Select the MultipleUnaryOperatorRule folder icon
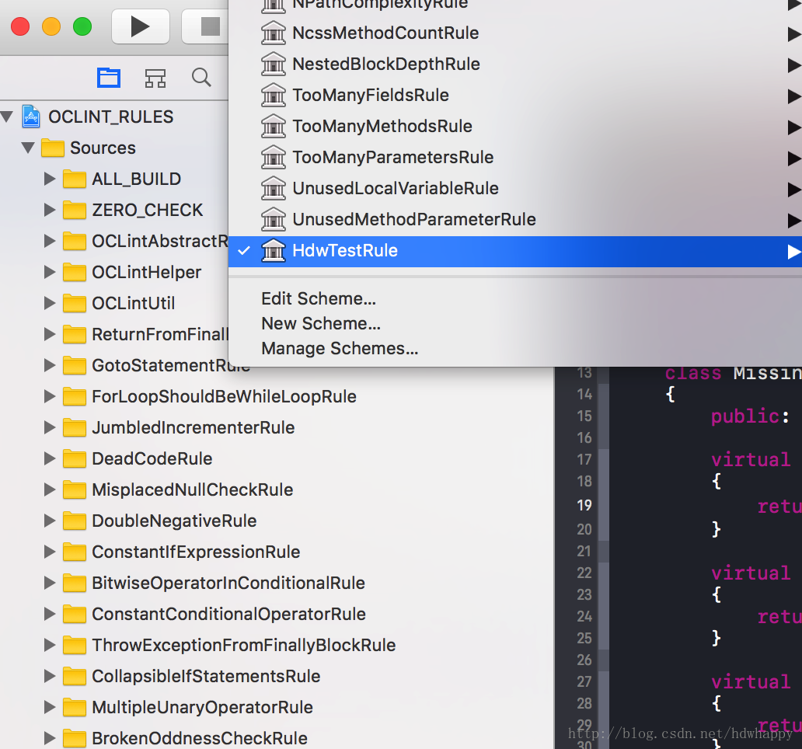Image resolution: width=802 pixels, height=749 pixels. pos(74,708)
